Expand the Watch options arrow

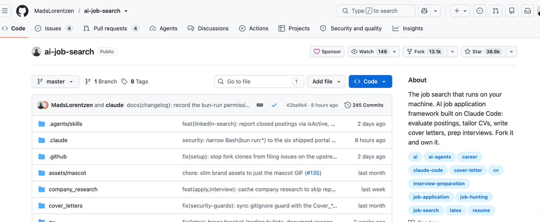click(x=395, y=52)
